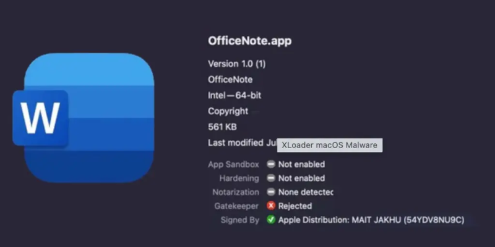Click the Notarization 'None detected' value
495x247 pixels.
coord(306,192)
